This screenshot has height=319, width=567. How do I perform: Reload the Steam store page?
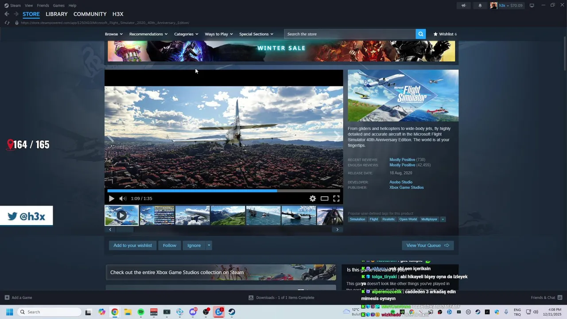tap(7, 23)
